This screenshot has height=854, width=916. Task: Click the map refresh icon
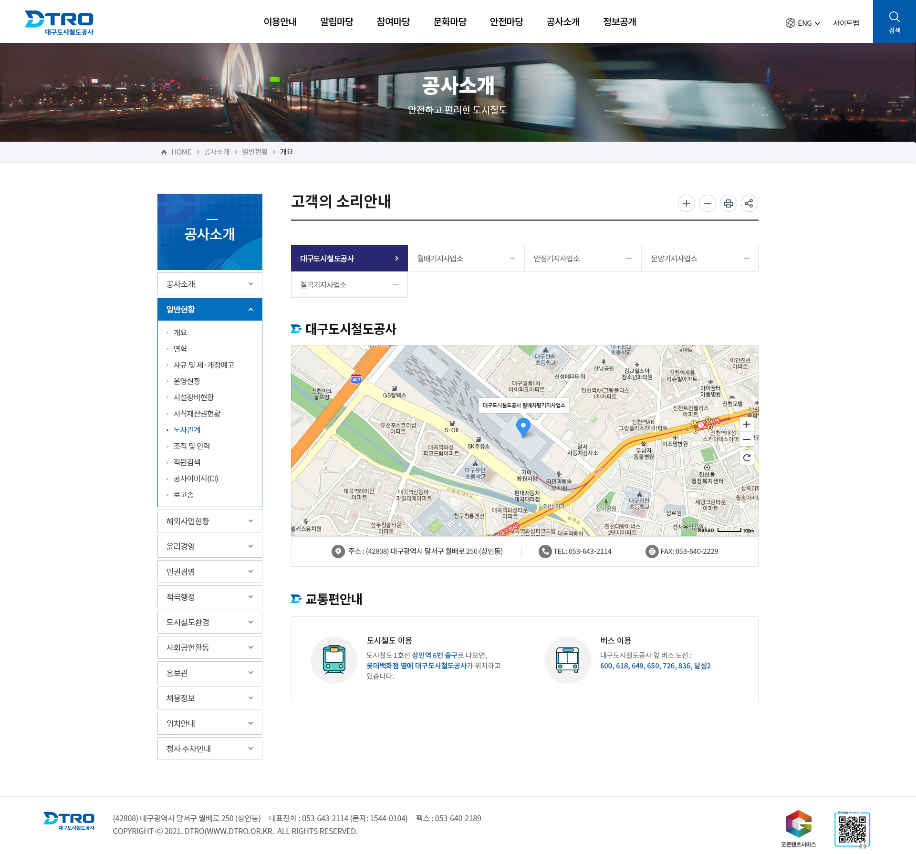click(746, 458)
